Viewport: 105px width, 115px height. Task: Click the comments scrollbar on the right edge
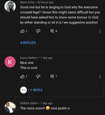pyautogui.click(x=104, y=91)
